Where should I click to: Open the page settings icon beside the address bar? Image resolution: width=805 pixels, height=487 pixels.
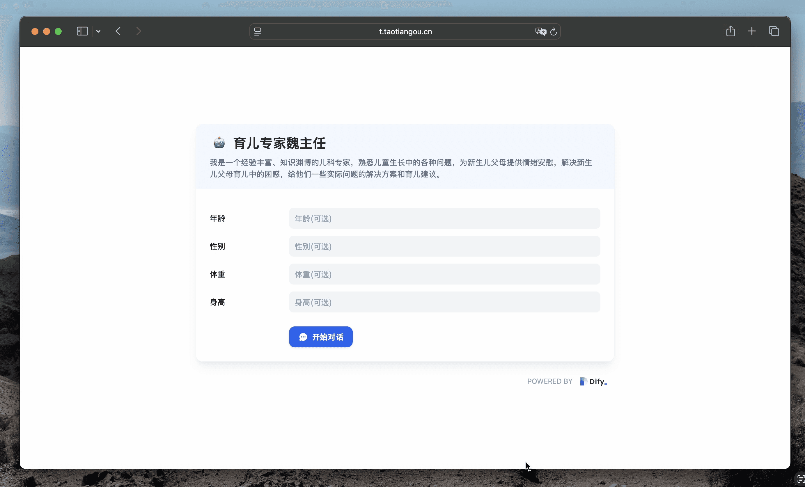tap(258, 31)
